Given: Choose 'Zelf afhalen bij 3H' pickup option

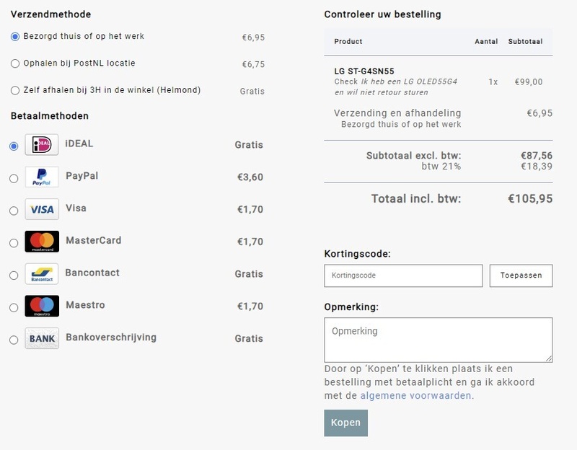Looking at the screenshot, I should 15,91.
